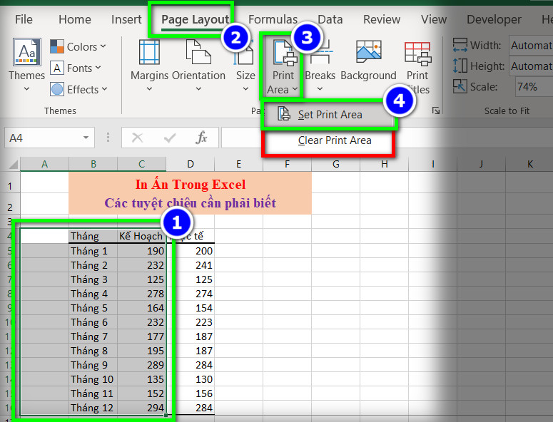The image size is (553, 422).
Task: Click the Margins icon
Action: [149, 53]
